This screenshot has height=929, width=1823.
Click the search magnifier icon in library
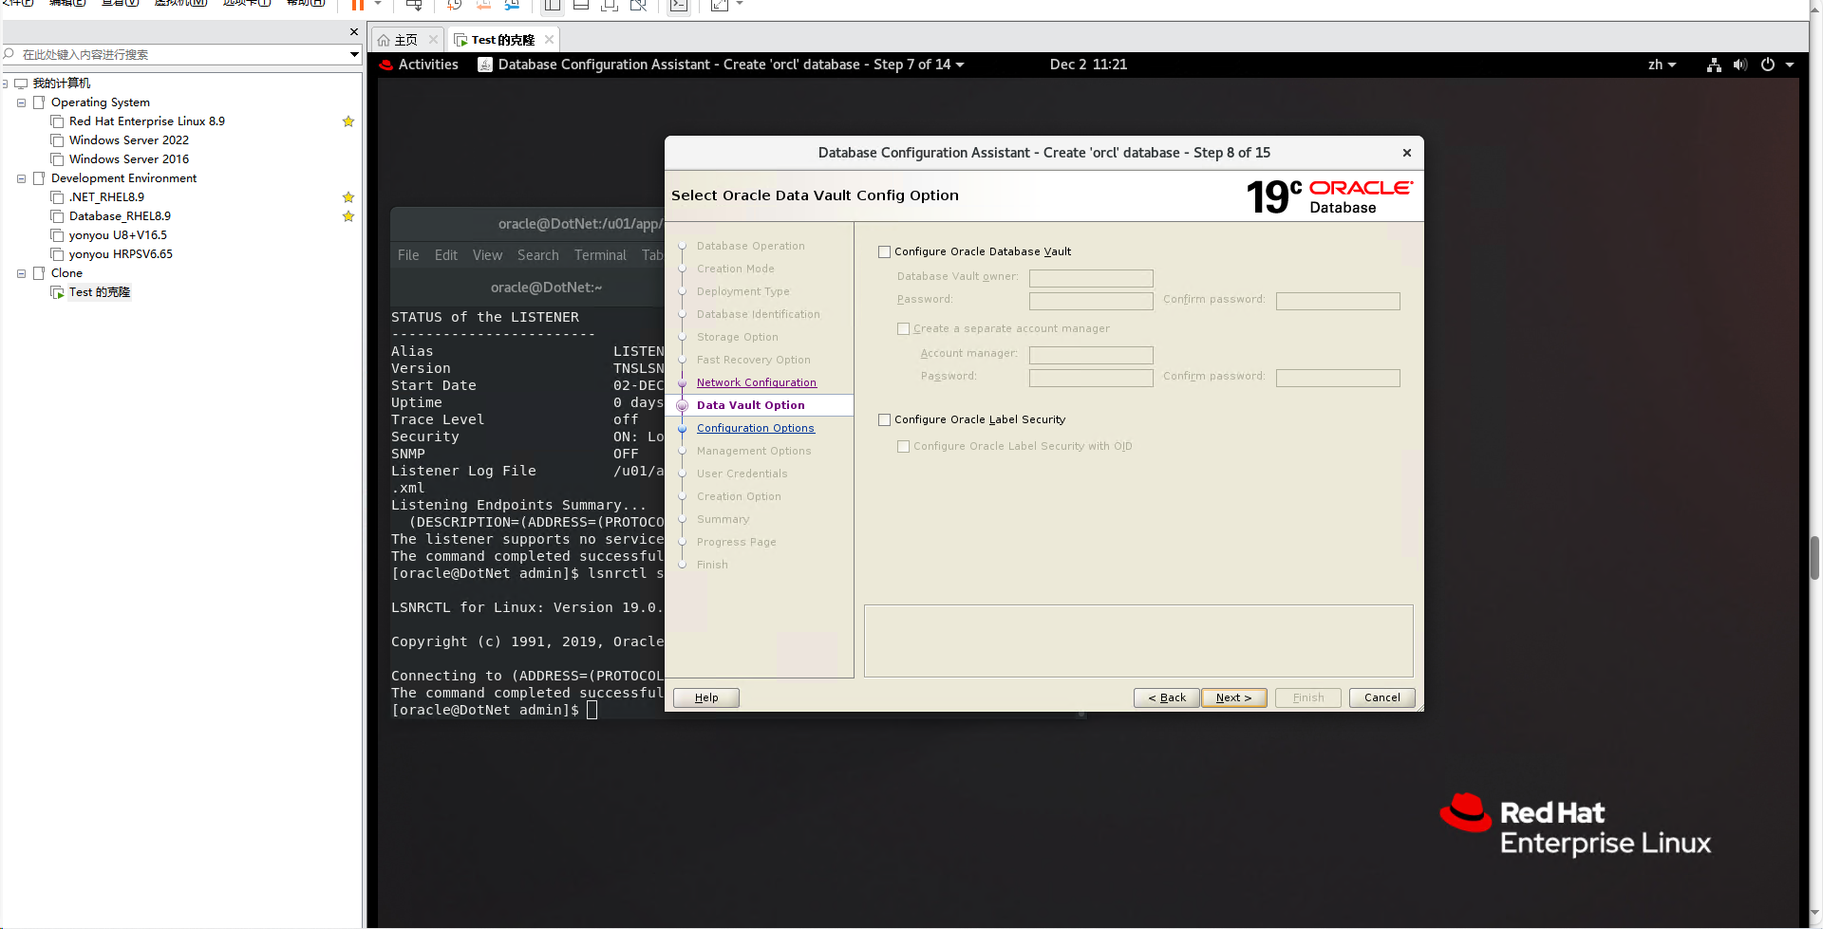click(x=9, y=54)
